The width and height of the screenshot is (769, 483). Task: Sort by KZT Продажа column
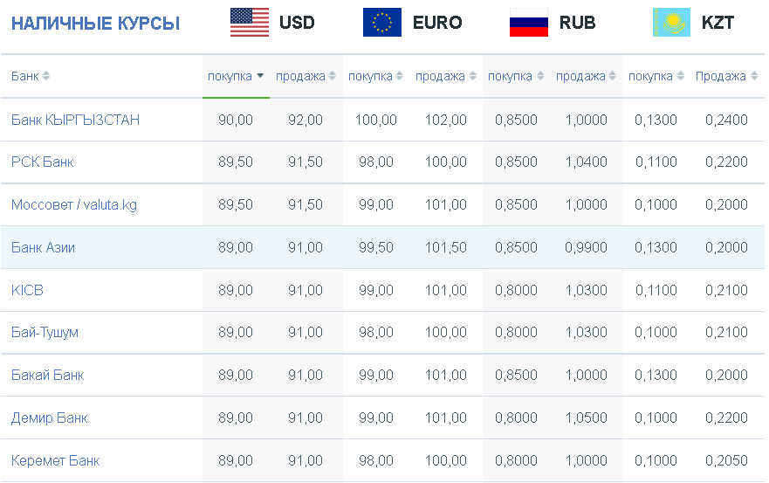(754, 76)
